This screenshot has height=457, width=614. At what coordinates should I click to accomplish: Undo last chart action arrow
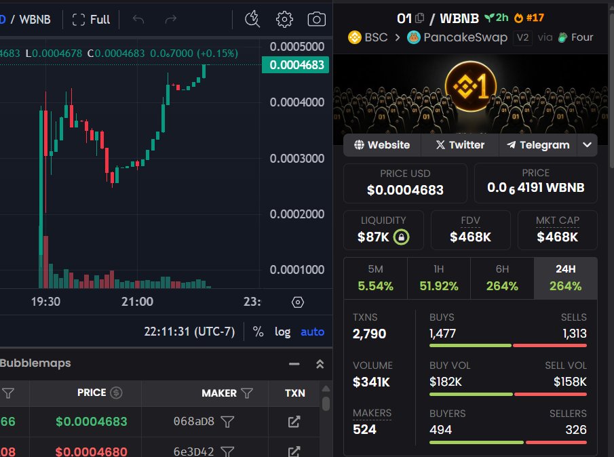point(138,19)
